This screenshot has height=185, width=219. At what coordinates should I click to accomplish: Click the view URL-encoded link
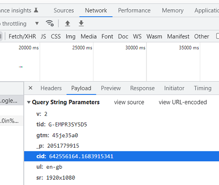pos(183,102)
